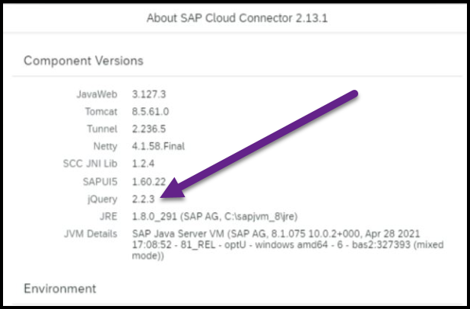The image size is (470, 309).
Task: Click the JavaWeb version value 3.127.3
Action: point(148,94)
